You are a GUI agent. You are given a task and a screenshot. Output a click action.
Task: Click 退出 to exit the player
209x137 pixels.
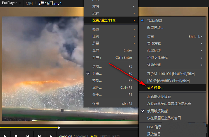point(95,104)
